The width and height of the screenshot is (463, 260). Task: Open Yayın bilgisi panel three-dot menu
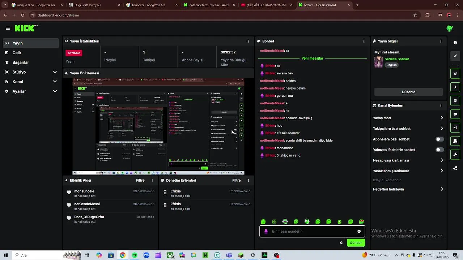441,41
